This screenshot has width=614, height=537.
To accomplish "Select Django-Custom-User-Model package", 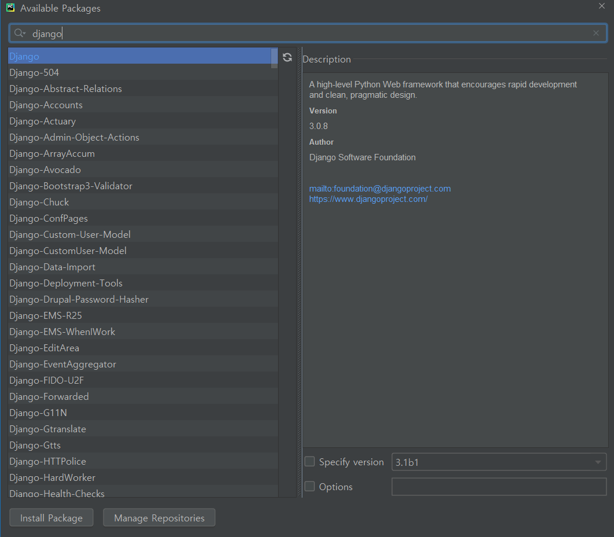I will coord(143,234).
